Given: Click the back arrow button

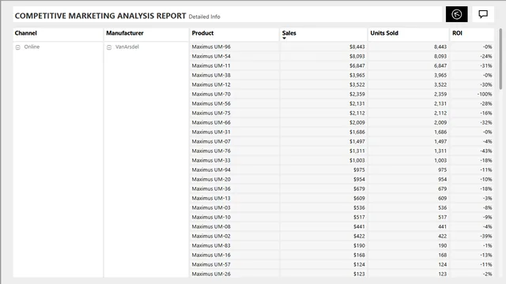Looking at the screenshot, I should (456, 14).
